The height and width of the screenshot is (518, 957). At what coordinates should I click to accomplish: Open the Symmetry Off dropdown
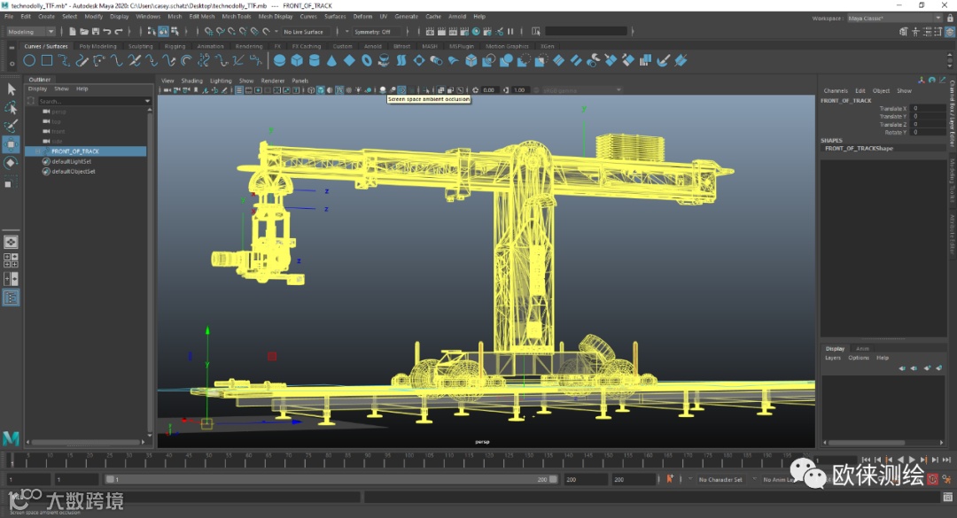click(x=378, y=32)
